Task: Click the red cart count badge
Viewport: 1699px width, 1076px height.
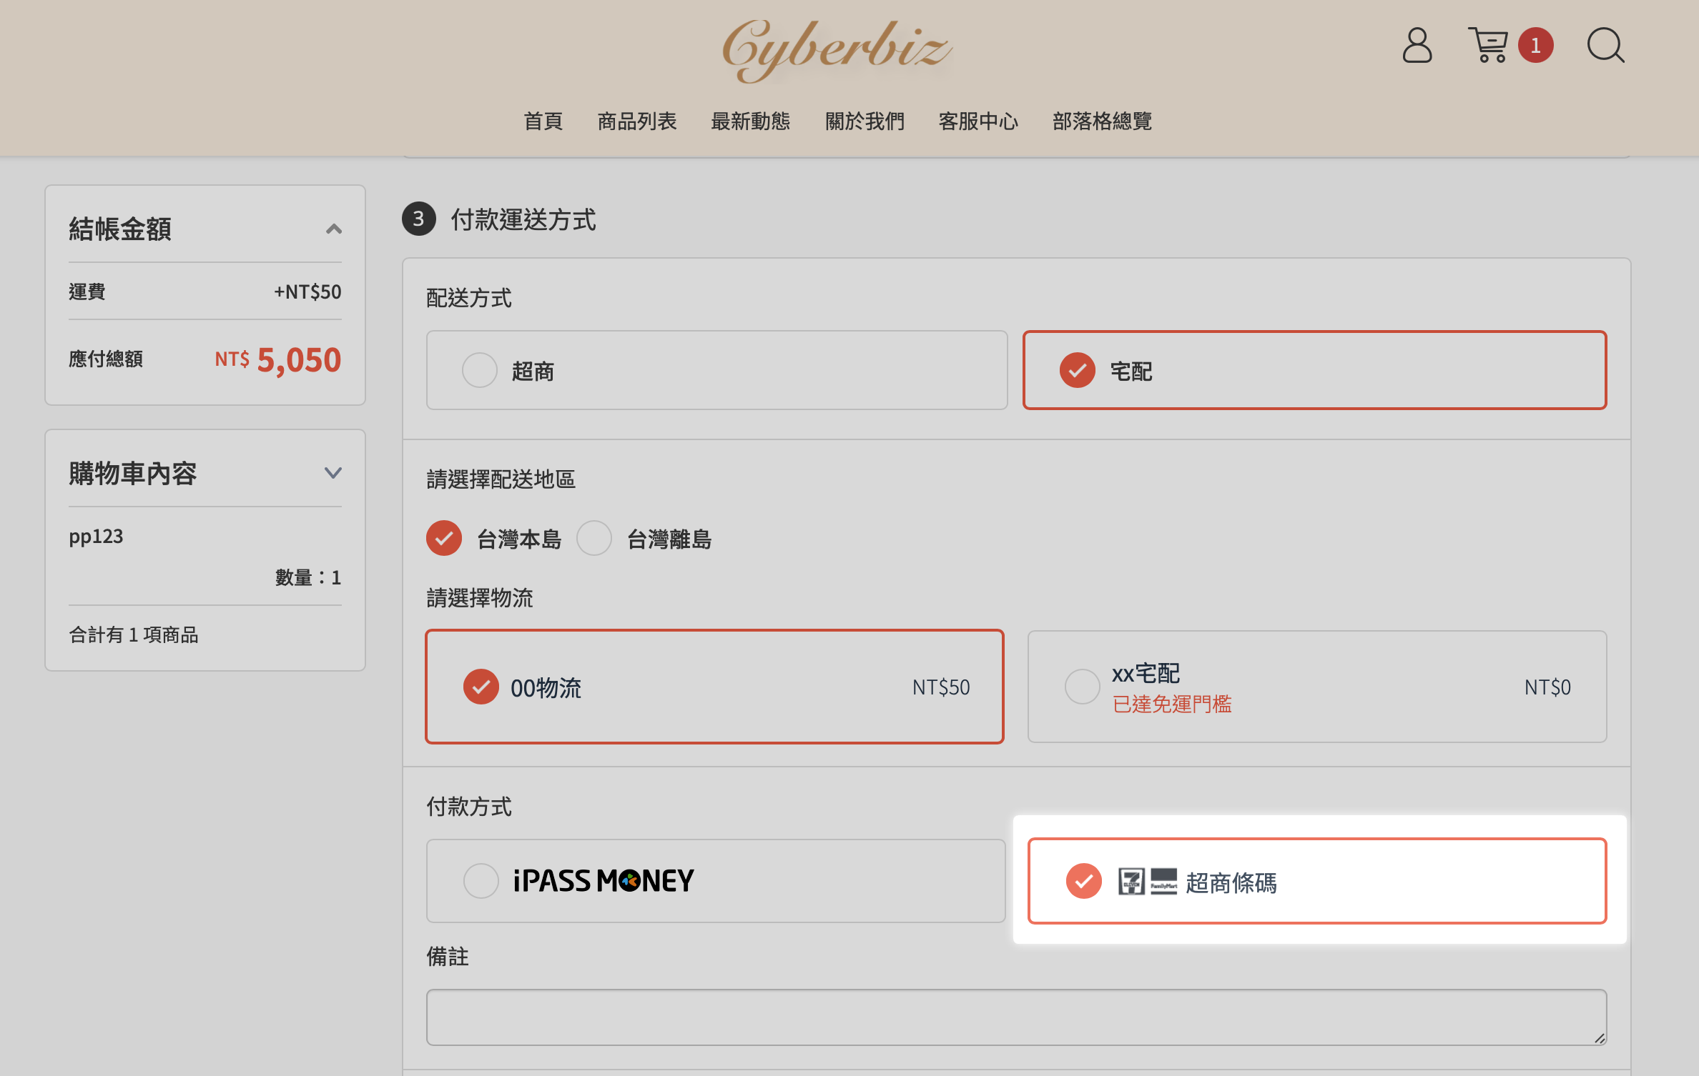Action: [x=1535, y=46]
